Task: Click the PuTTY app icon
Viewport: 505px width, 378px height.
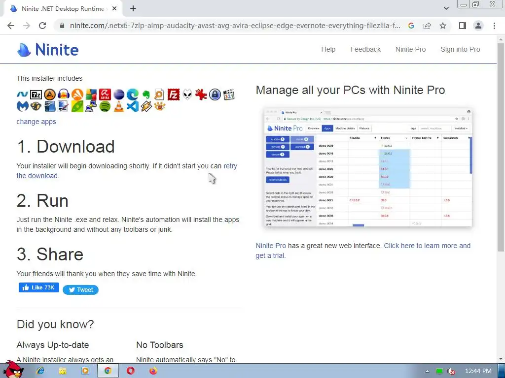Action: pyautogui.click(x=91, y=106)
